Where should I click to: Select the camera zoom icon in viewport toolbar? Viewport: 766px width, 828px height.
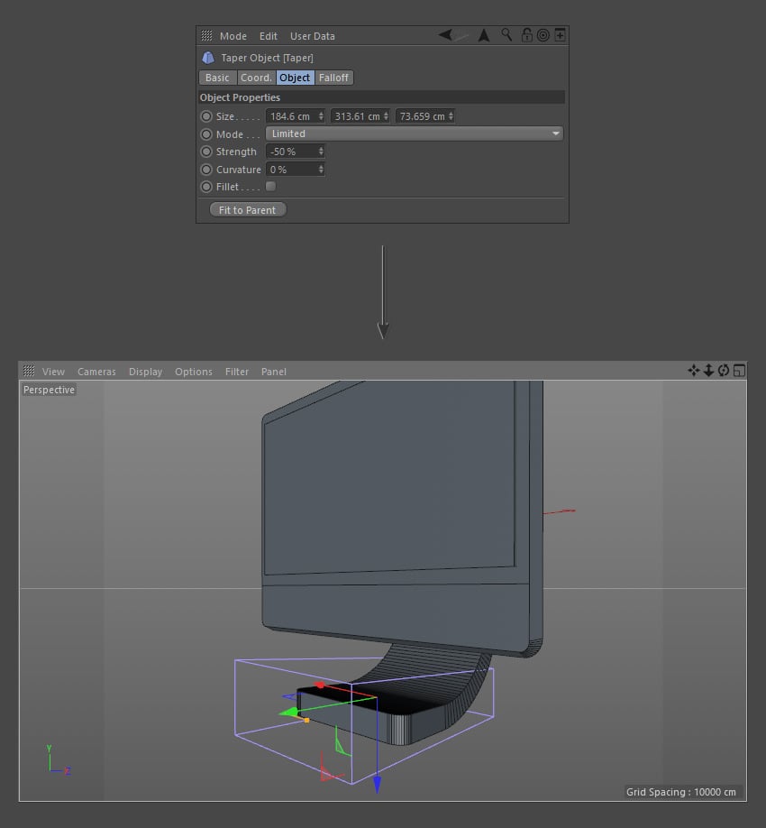point(708,371)
